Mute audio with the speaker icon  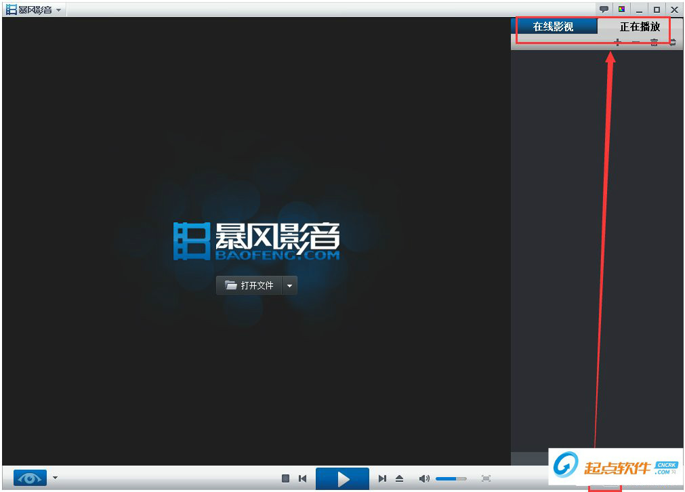tap(423, 478)
